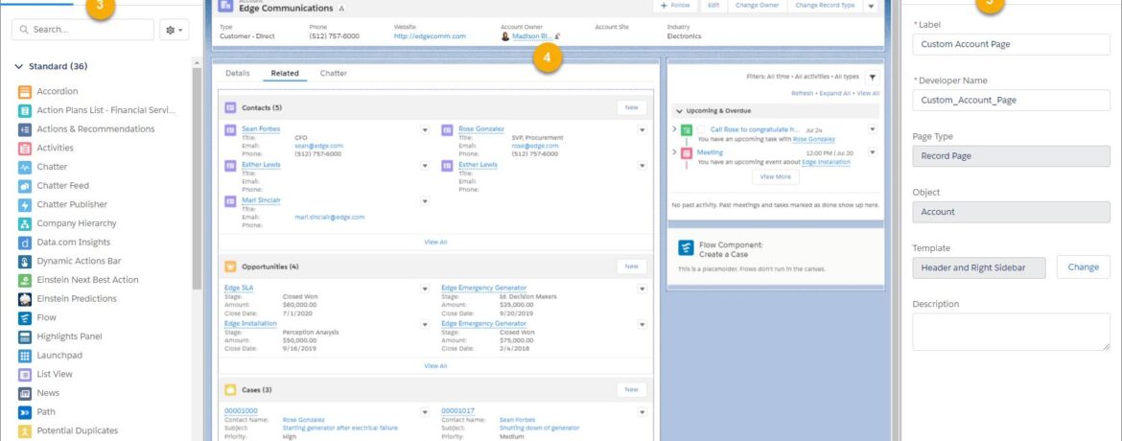Click the activity filter funnel icon
Viewport: 1122px width, 441px height.
pyautogui.click(x=871, y=77)
